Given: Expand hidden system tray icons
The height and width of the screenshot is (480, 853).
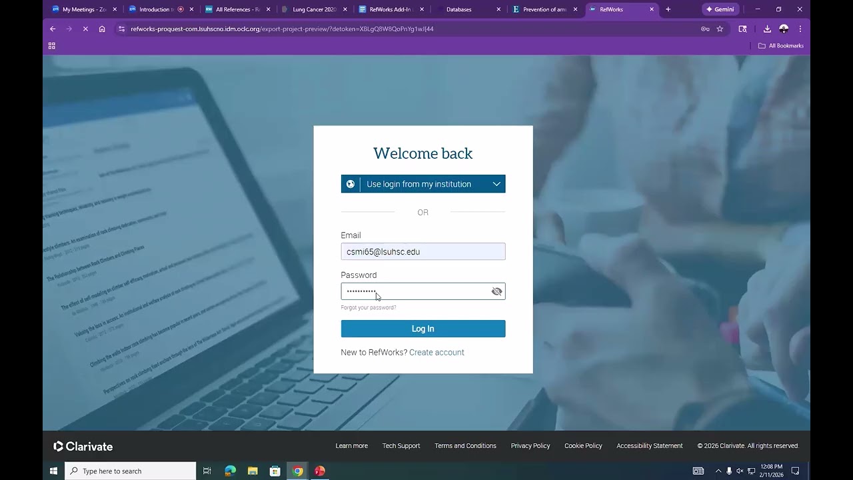Looking at the screenshot, I should (718, 471).
